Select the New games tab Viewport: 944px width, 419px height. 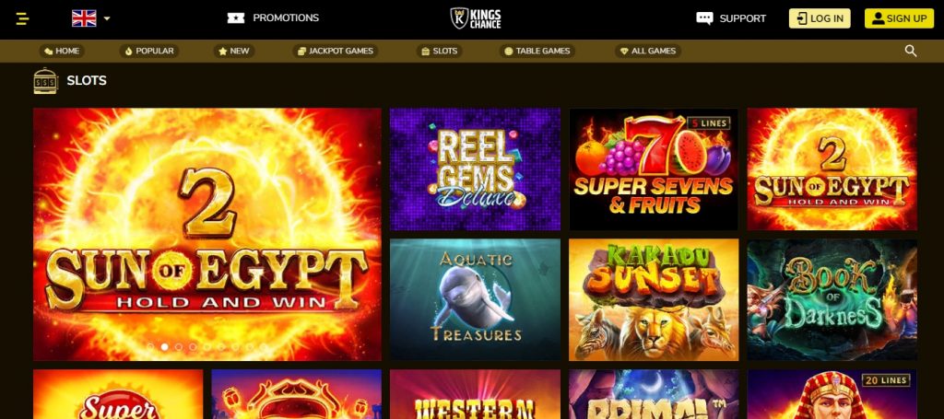(233, 51)
